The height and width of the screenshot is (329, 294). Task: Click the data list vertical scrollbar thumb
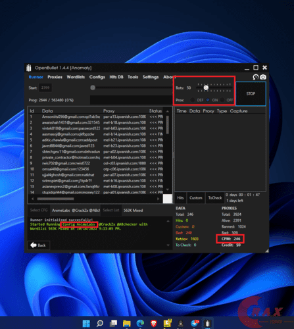click(168, 125)
